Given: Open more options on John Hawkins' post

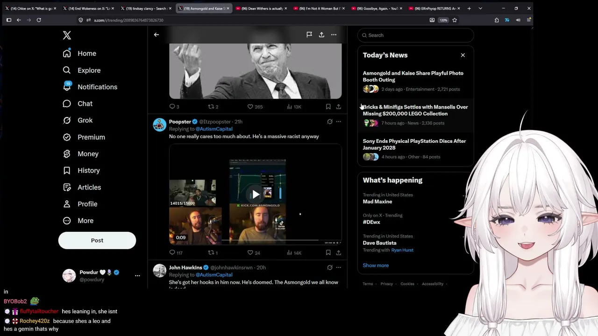Looking at the screenshot, I should click(339, 267).
